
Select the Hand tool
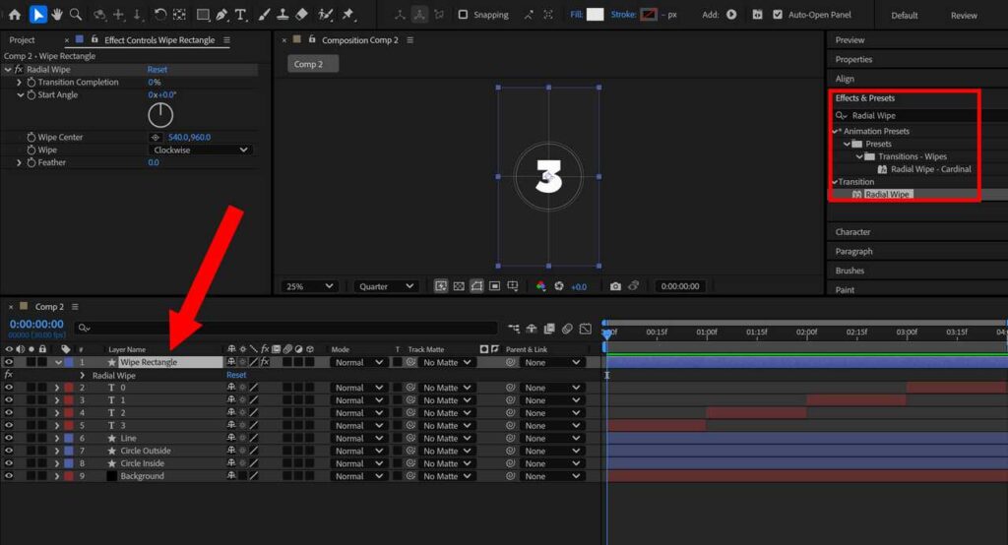(56, 14)
